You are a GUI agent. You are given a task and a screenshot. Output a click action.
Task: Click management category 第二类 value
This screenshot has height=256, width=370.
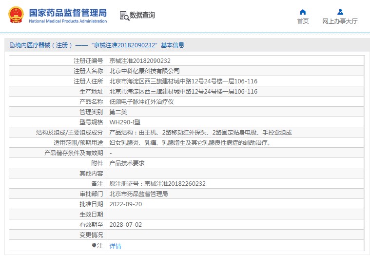[118, 112]
